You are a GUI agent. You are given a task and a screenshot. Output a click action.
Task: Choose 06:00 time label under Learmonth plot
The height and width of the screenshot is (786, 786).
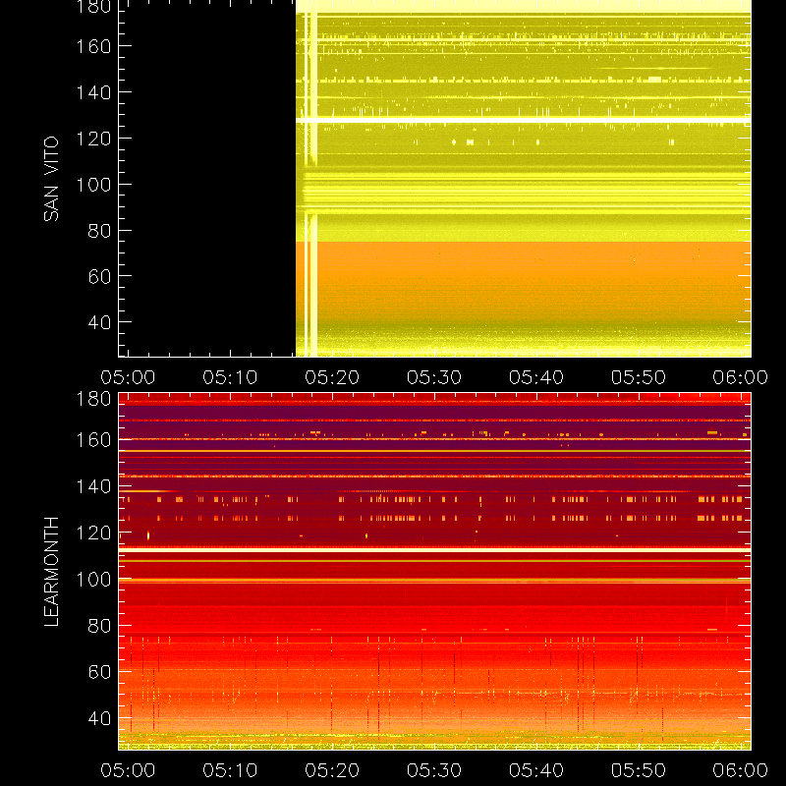tap(741, 770)
